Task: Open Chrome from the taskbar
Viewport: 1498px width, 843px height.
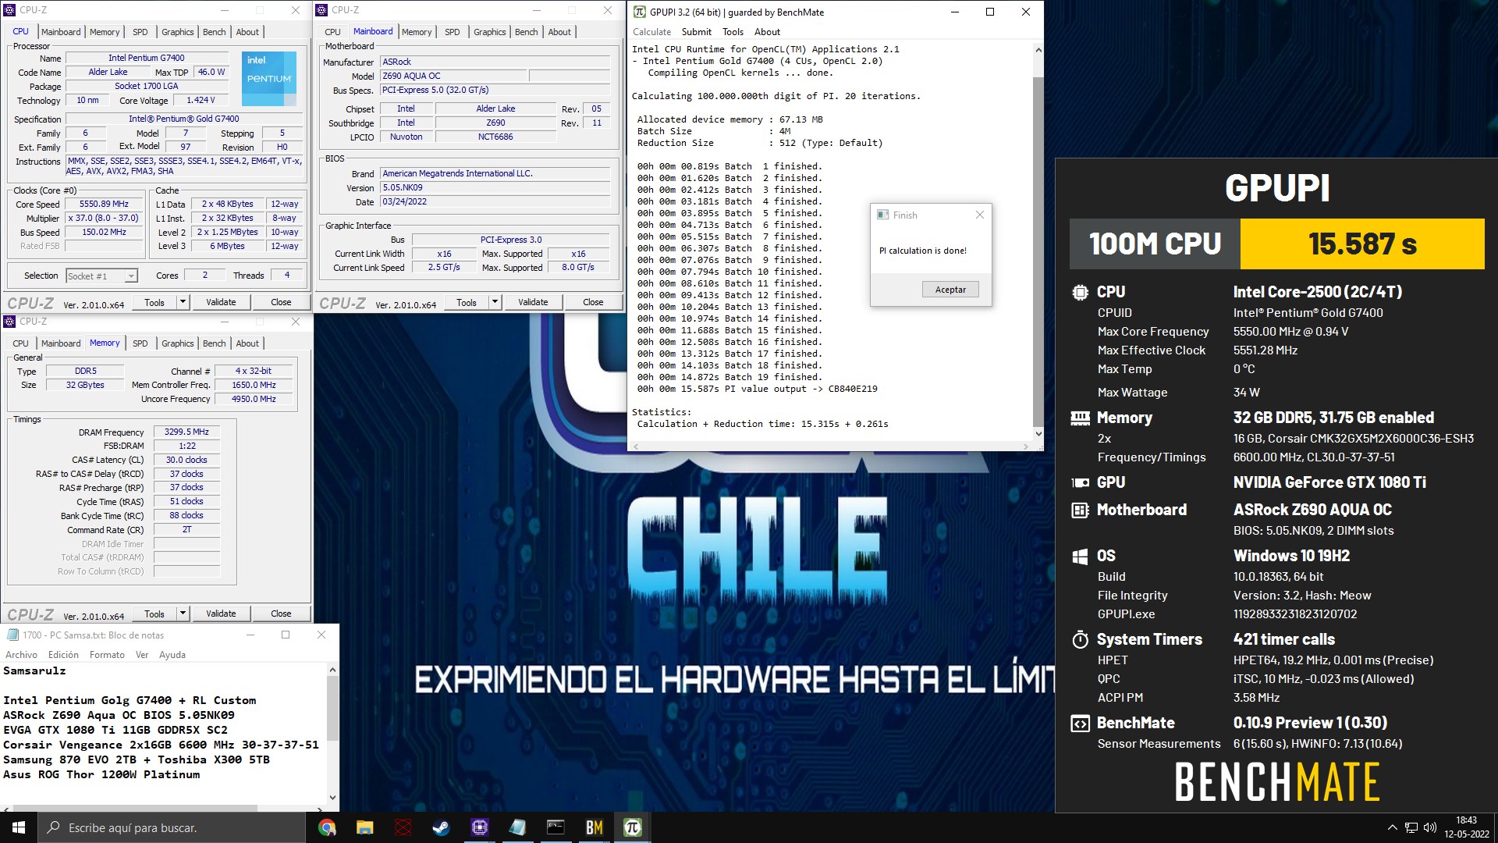Action: pos(327,827)
